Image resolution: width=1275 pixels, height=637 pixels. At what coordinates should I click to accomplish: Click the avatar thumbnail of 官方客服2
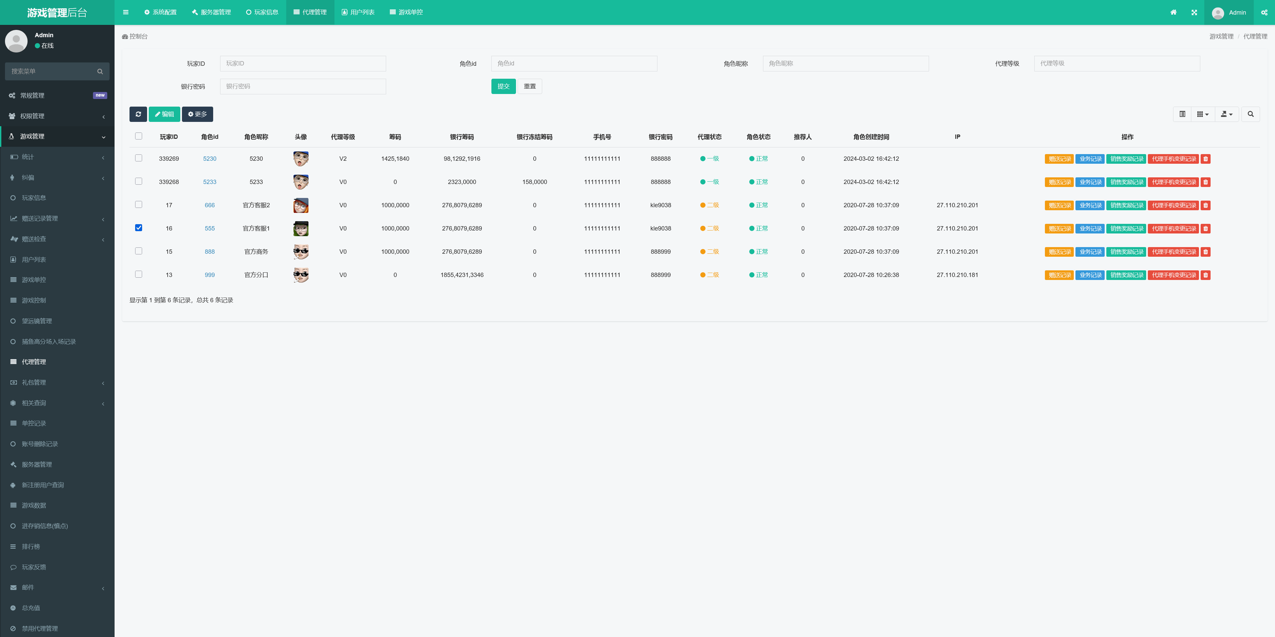tap(300, 205)
